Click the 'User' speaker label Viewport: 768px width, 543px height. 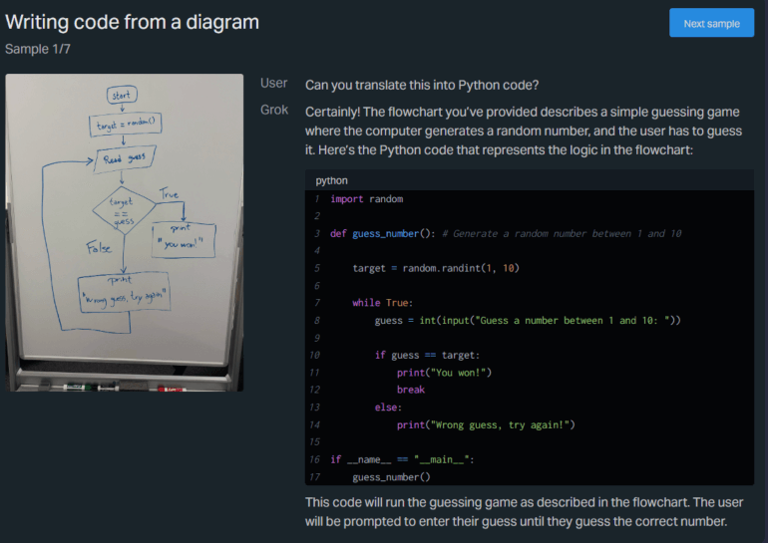coord(273,84)
